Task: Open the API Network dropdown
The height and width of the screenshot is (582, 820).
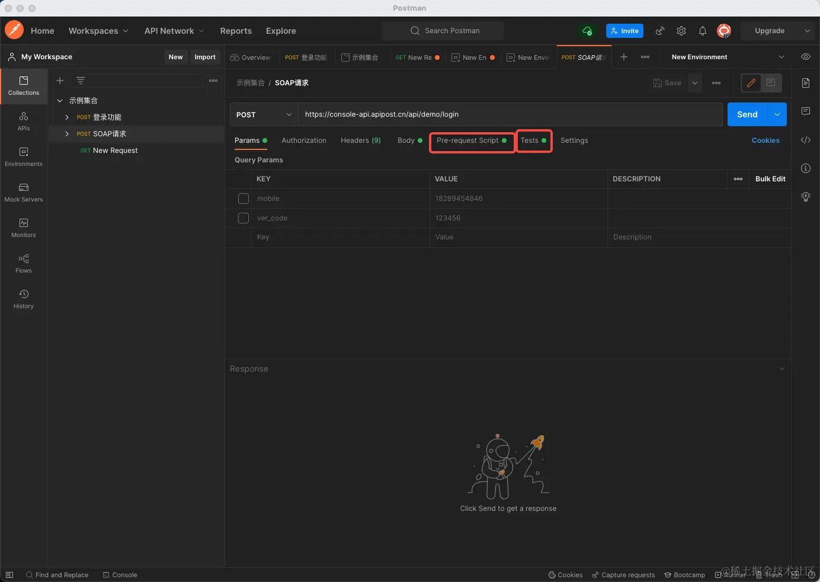Action: (x=174, y=31)
